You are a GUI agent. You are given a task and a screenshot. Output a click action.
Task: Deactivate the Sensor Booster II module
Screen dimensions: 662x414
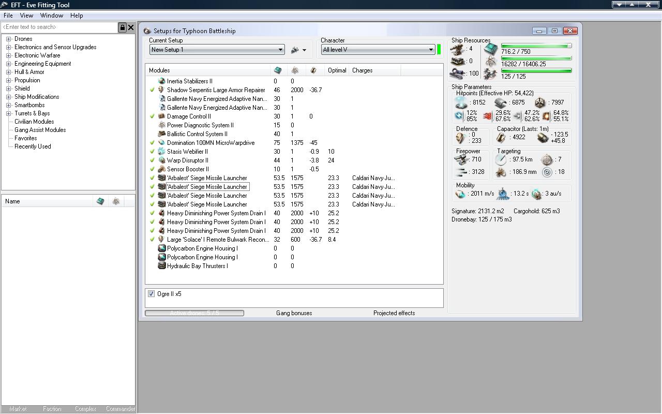152,169
